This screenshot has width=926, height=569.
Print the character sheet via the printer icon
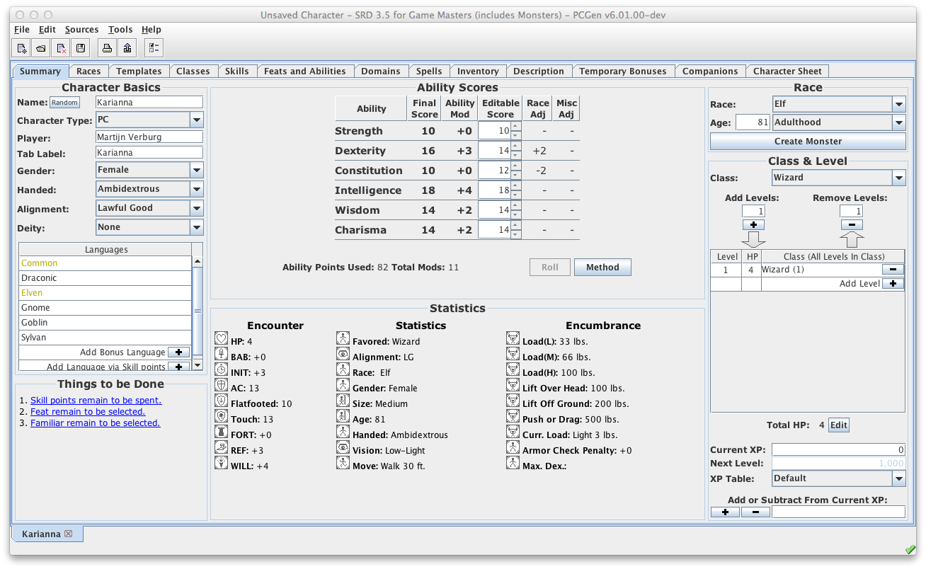(107, 48)
